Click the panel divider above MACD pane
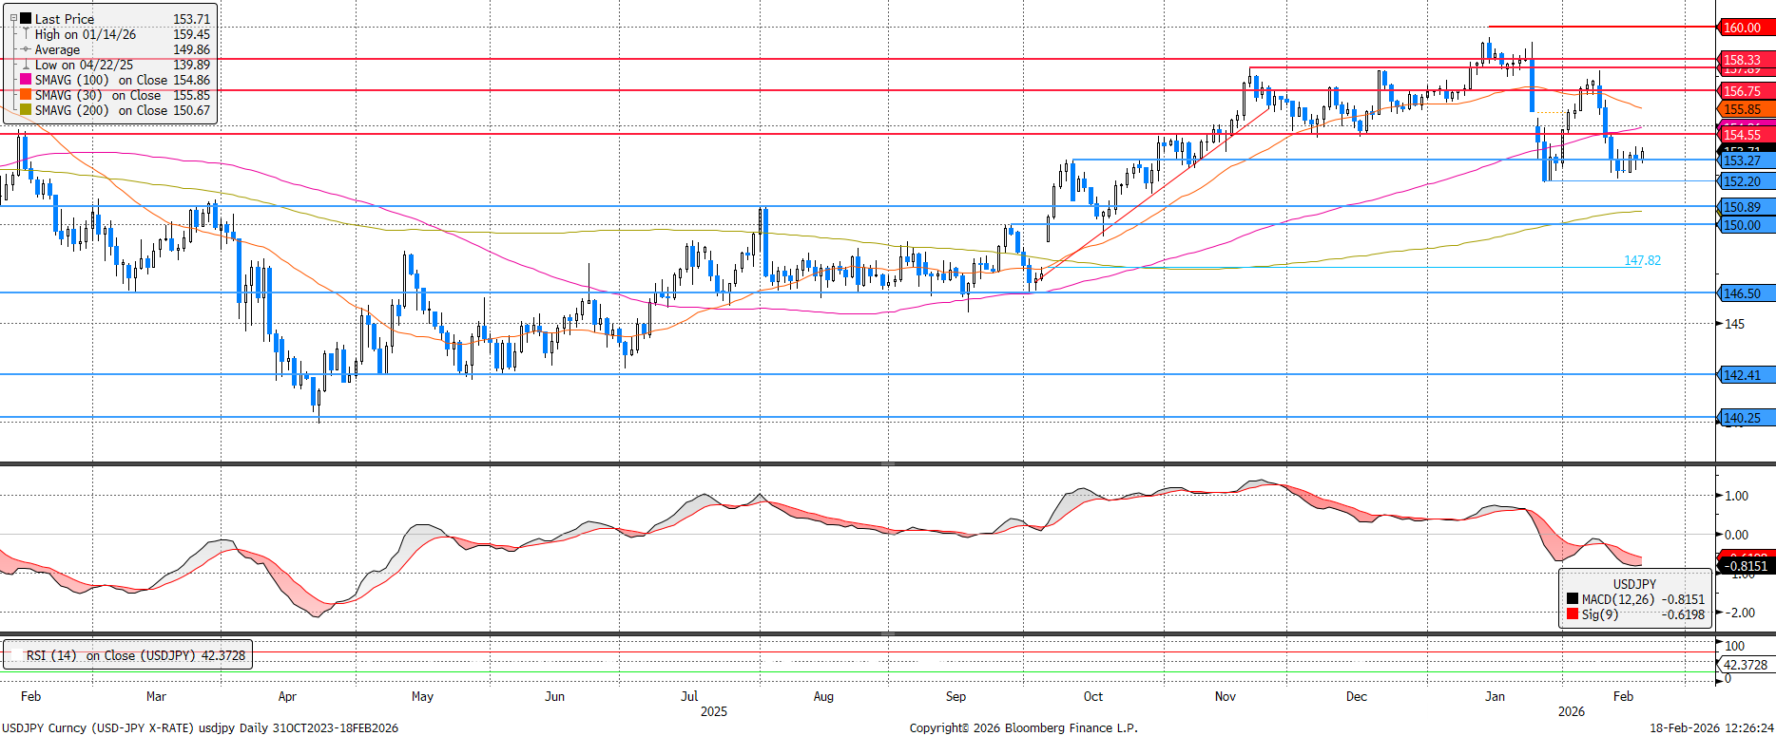 pyautogui.click(x=887, y=463)
